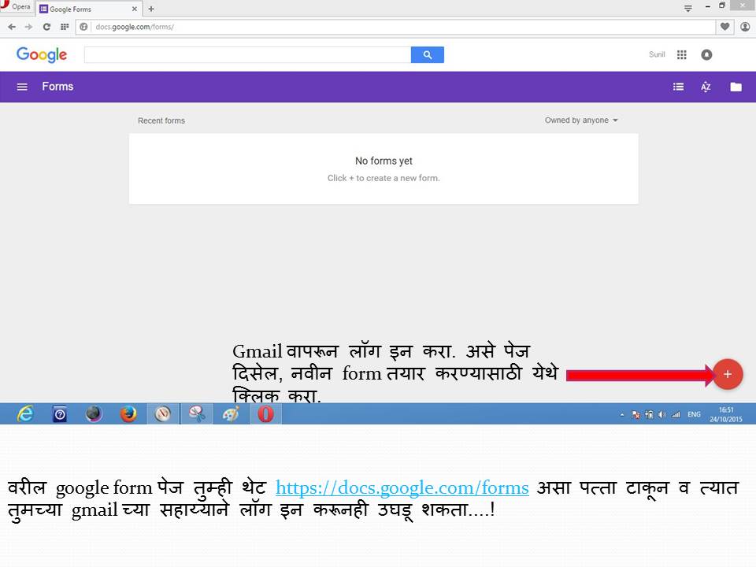This screenshot has width=756, height=567.
Task: Bookmark page with heart icon
Action: [724, 27]
